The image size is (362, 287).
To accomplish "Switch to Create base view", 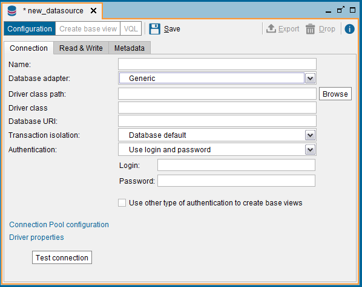I will pos(88,29).
